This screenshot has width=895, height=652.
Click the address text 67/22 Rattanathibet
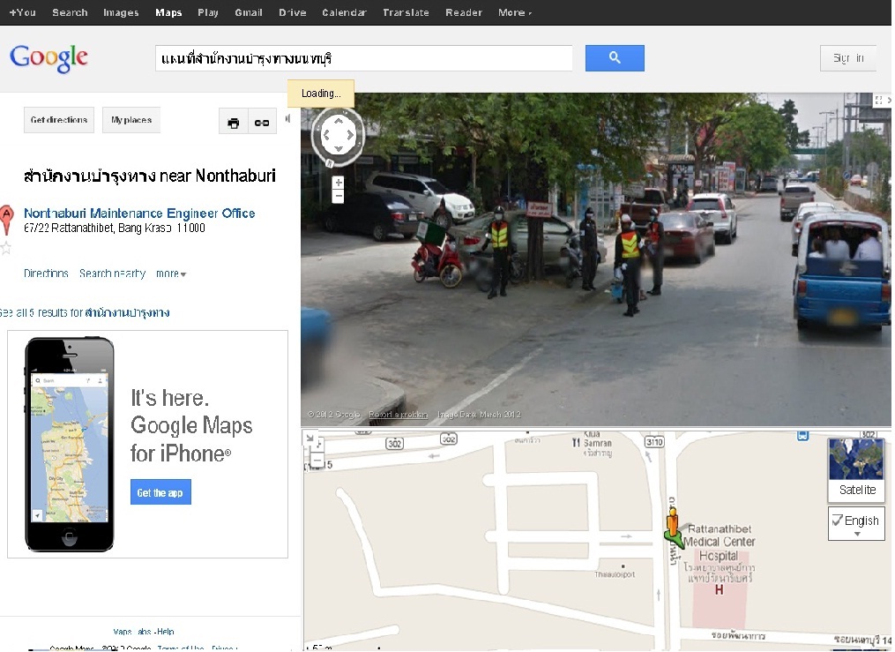click(x=114, y=229)
